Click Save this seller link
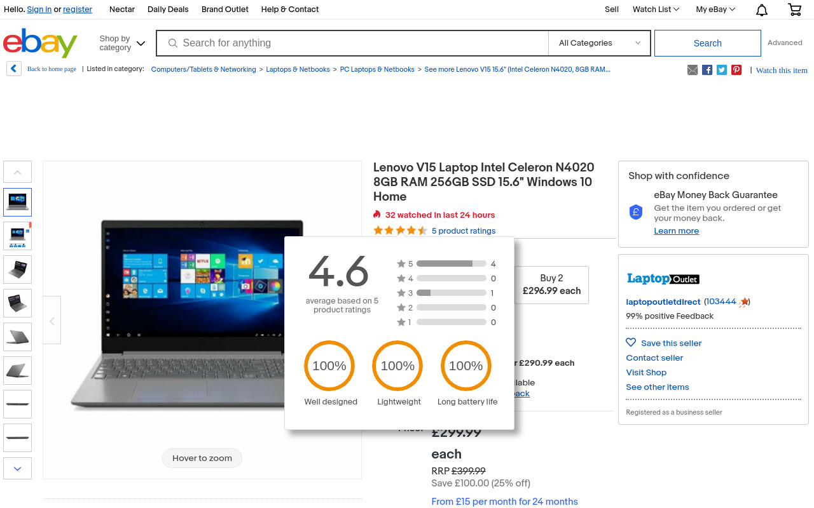This screenshot has width=814, height=508. point(672,344)
